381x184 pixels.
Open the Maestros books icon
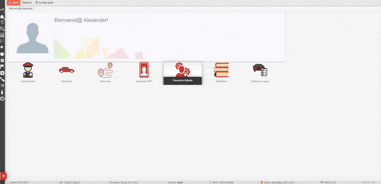[x=221, y=70]
